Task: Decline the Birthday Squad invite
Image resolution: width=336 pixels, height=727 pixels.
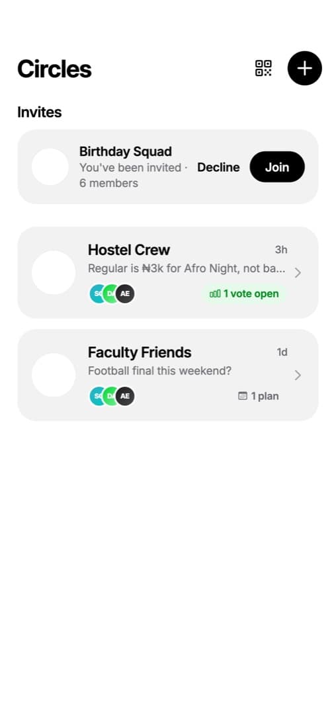Action: coord(218,167)
